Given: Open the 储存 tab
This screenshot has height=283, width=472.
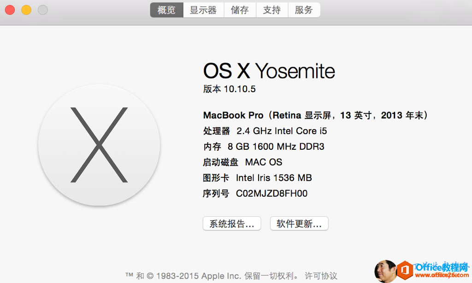Looking at the screenshot, I should point(240,10).
